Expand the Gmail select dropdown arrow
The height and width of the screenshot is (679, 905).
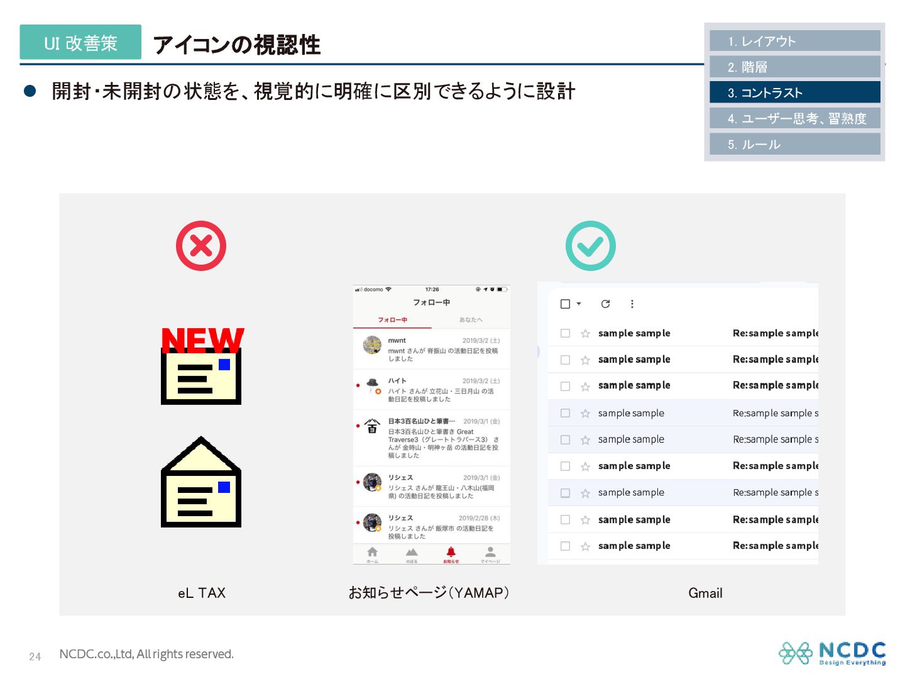tap(579, 304)
